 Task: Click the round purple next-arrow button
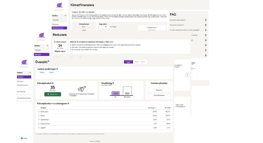[x=187, y=75]
